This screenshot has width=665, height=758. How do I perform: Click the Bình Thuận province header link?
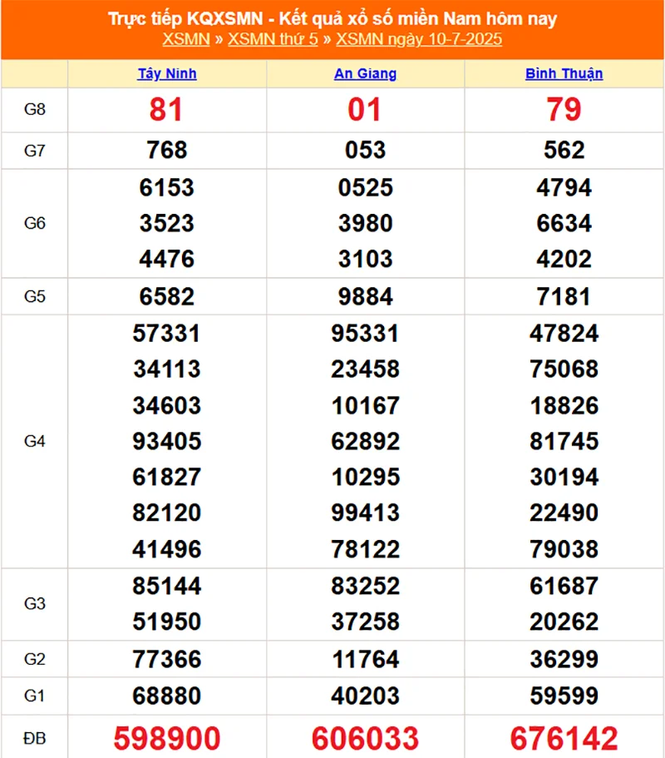[564, 73]
